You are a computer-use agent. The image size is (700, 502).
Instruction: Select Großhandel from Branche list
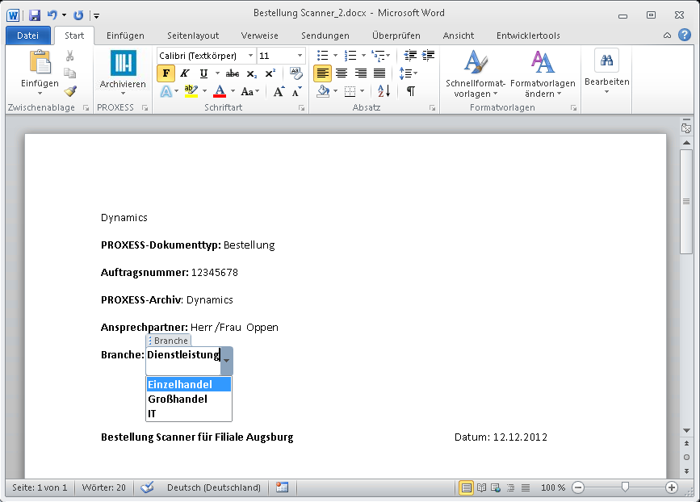[189, 399]
